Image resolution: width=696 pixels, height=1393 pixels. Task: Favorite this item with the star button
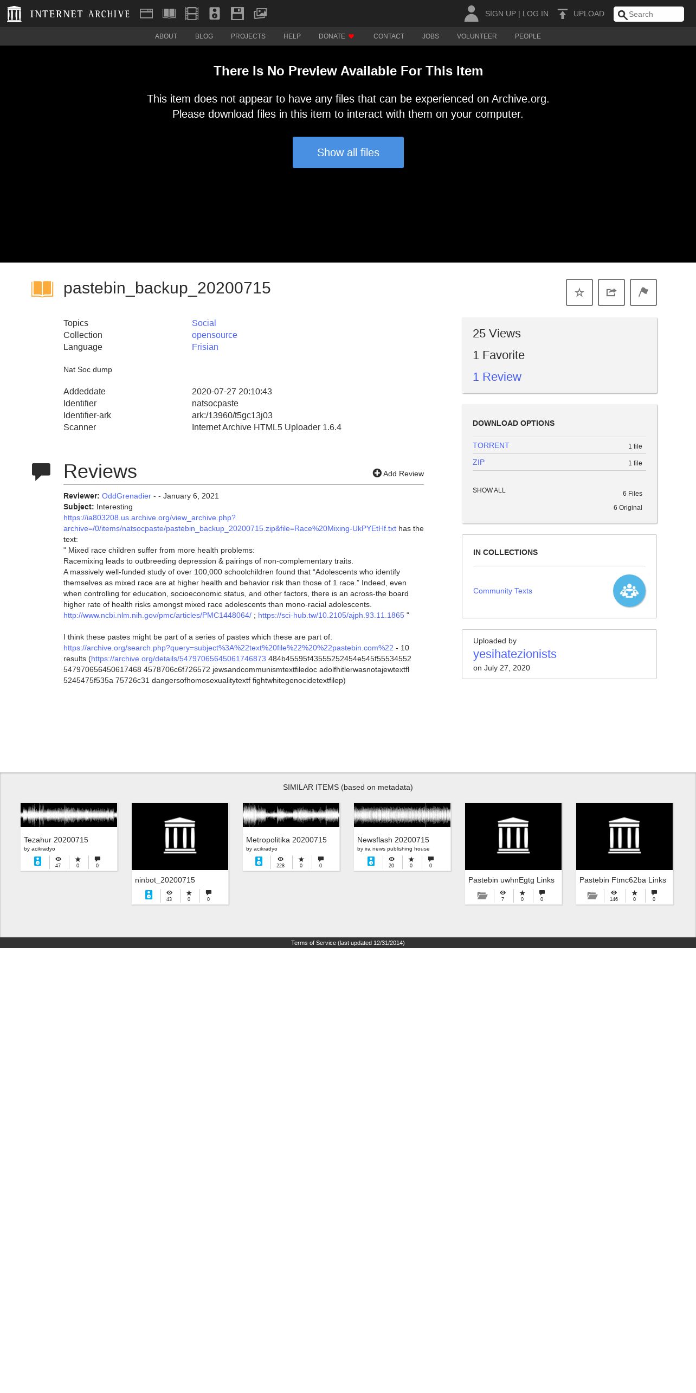tap(579, 292)
